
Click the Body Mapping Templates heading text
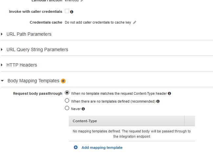coord(33,81)
